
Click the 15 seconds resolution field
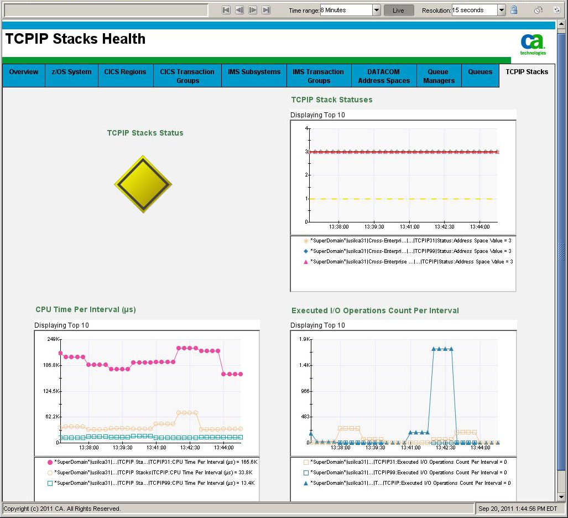click(475, 10)
